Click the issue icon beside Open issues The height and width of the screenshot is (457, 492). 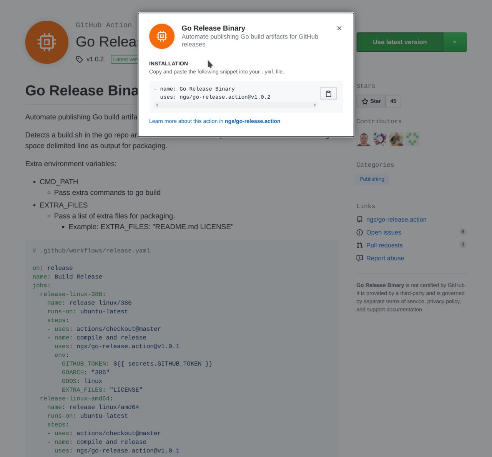(x=360, y=232)
